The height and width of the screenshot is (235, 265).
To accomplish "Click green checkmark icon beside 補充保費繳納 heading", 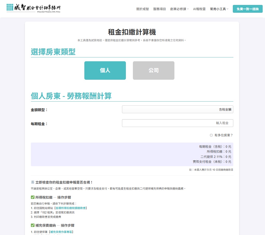I will pos(32,225).
